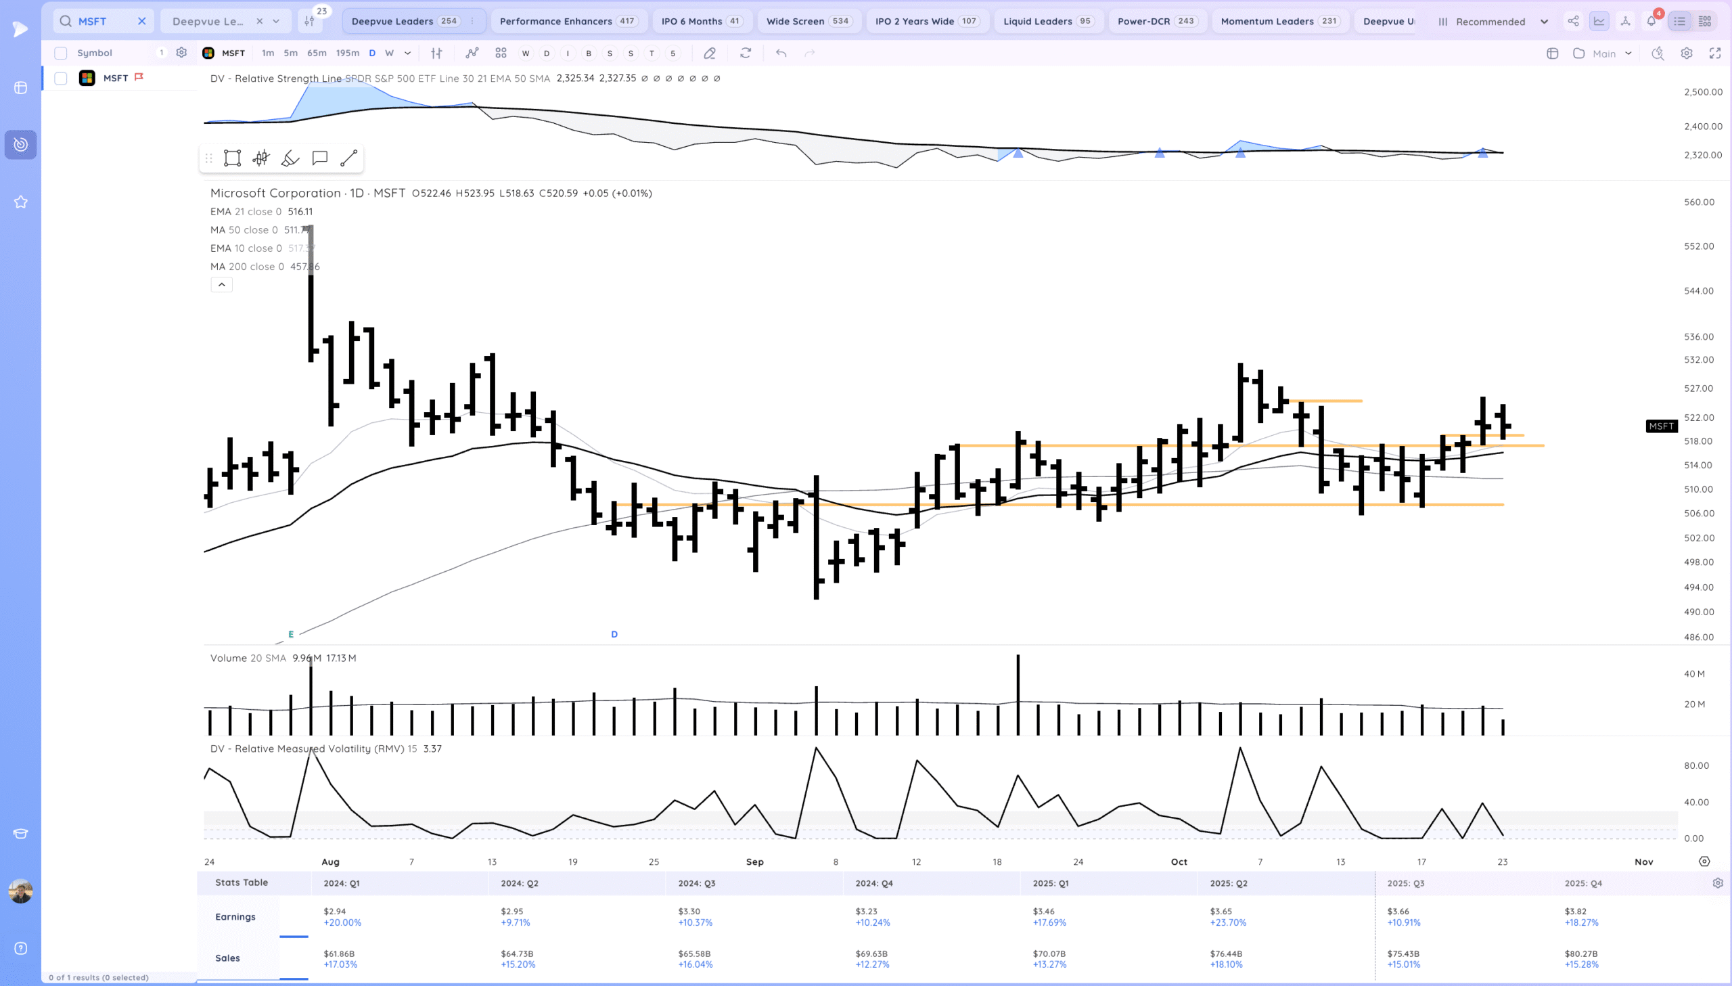Select the rectangle drawing tool
1732x986 pixels.
click(x=232, y=158)
